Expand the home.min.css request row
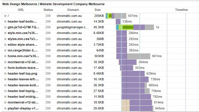Viewport: 199px width, 112px height. (5, 56)
